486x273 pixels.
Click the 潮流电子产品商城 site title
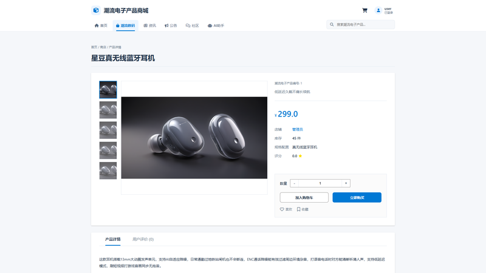(x=126, y=10)
